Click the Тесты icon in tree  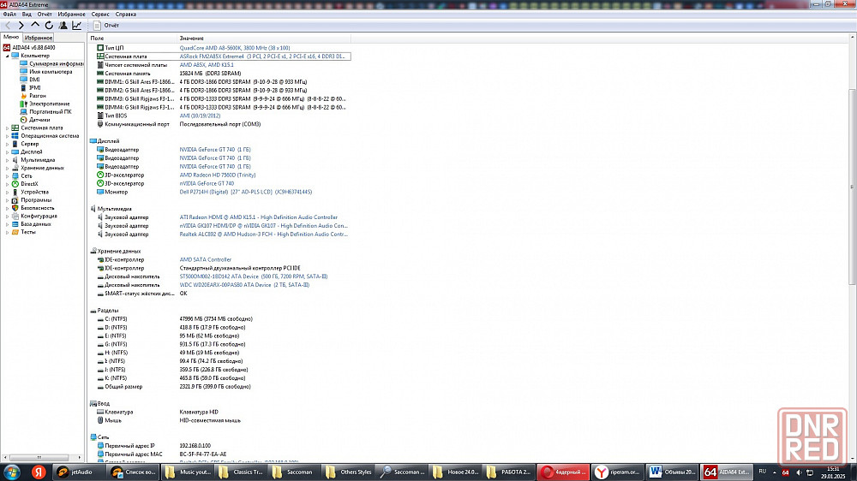tap(15, 232)
